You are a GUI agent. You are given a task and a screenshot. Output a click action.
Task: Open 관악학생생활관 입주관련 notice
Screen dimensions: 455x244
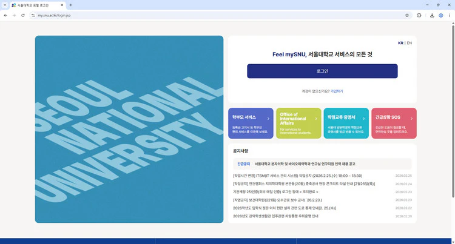point(275,216)
